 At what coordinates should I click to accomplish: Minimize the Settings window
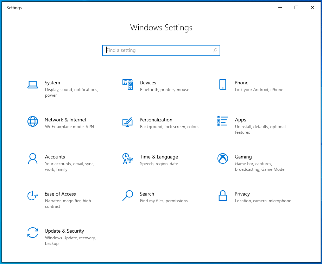tap(280, 8)
